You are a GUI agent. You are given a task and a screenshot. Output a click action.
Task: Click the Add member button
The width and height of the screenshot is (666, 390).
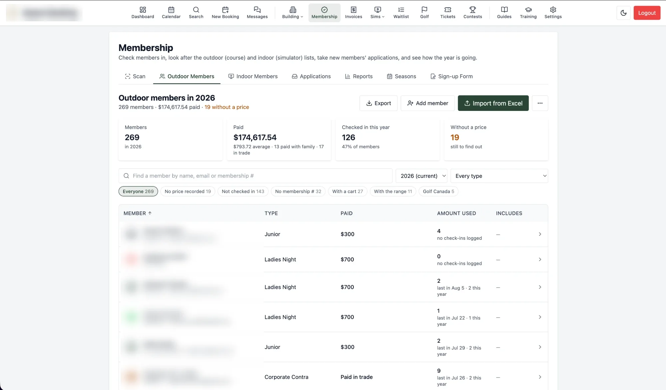428,103
